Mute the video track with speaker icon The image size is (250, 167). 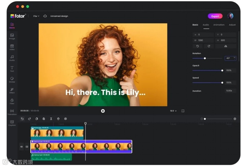(x=22, y=146)
